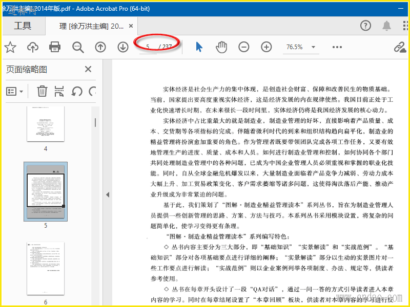Open the find text magnifier tool
Viewport: 410px width, 307px height.
coord(78,47)
